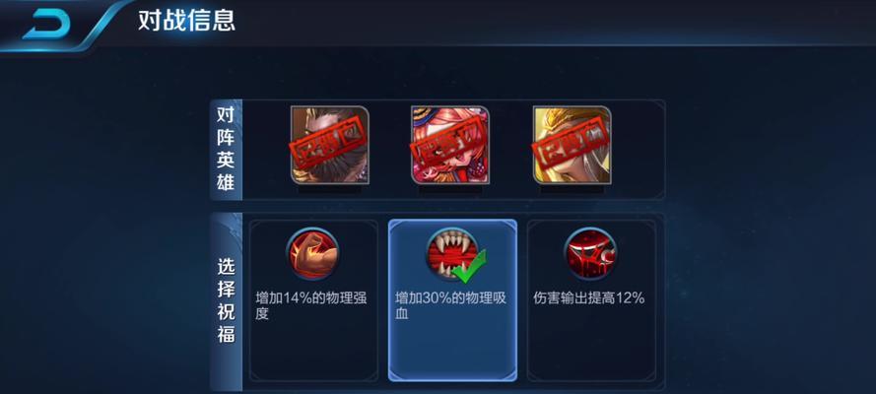The image size is (876, 394).
Task: Click the text 伤害输出提高12%
Action: (589, 298)
